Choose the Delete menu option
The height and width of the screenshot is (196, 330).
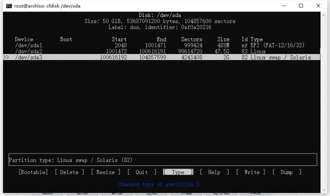(69, 172)
